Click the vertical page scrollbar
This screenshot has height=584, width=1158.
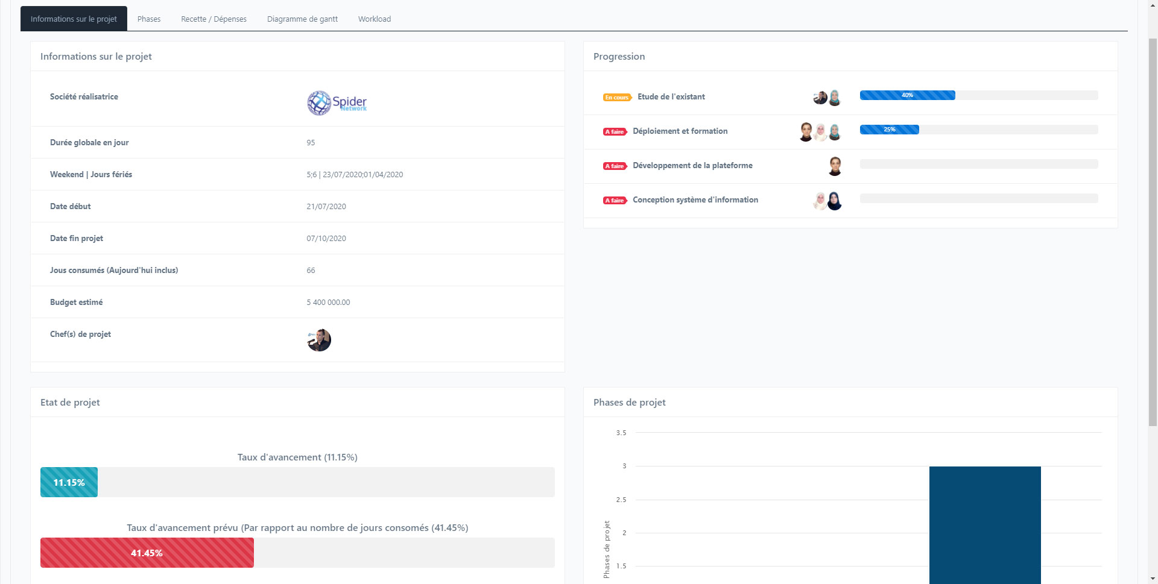(1152, 232)
